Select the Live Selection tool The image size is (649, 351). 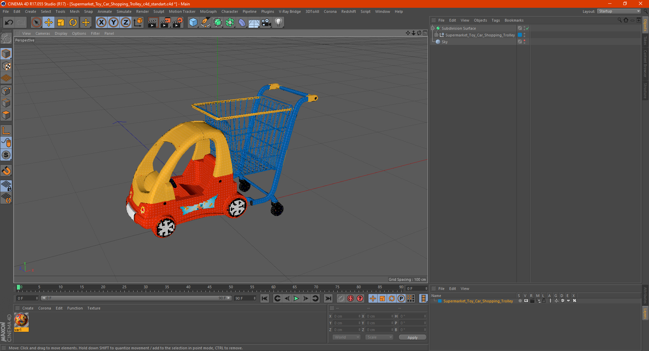tap(36, 23)
